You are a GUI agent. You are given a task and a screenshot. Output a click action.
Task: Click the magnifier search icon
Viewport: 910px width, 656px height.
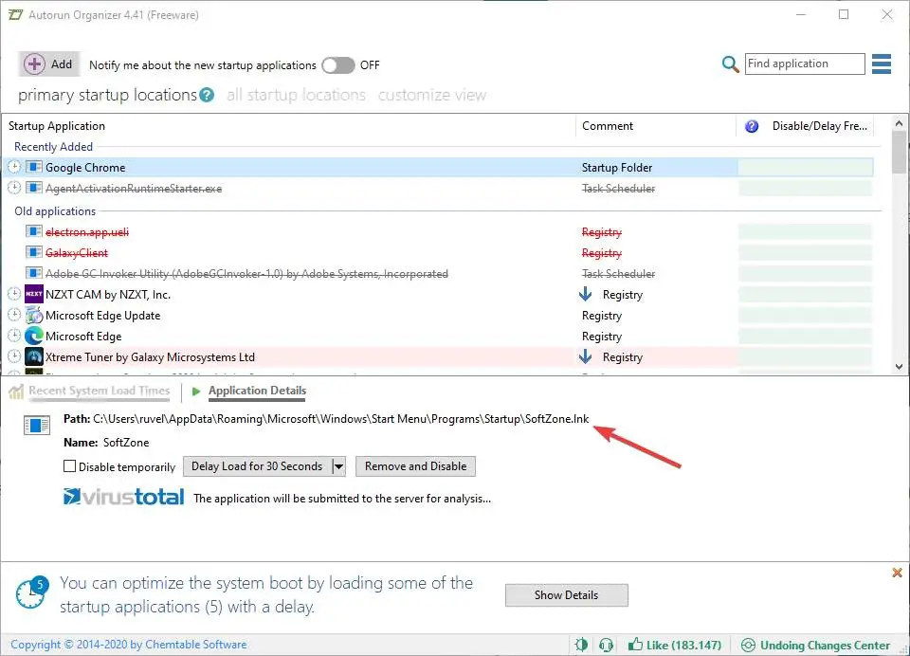click(730, 64)
